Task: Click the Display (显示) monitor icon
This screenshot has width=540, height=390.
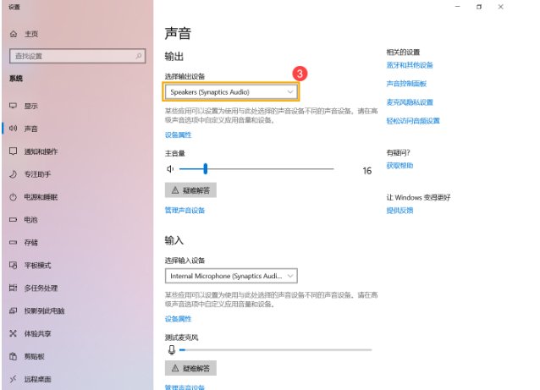Action: (13, 106)
